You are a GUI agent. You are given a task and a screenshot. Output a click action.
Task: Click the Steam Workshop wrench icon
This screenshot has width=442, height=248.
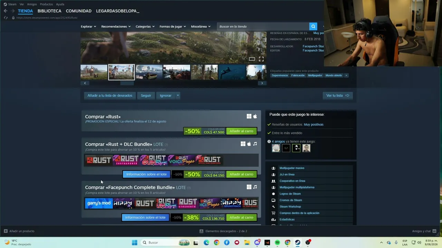tap(273, 207)
